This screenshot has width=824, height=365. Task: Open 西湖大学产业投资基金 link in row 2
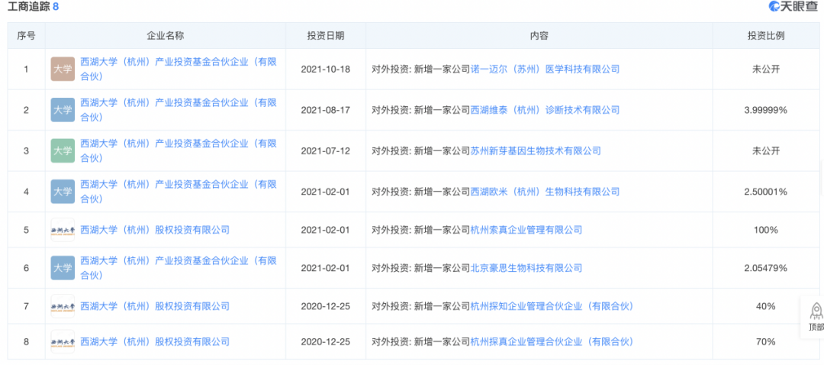pyautogui.click(x=178, y=110)
